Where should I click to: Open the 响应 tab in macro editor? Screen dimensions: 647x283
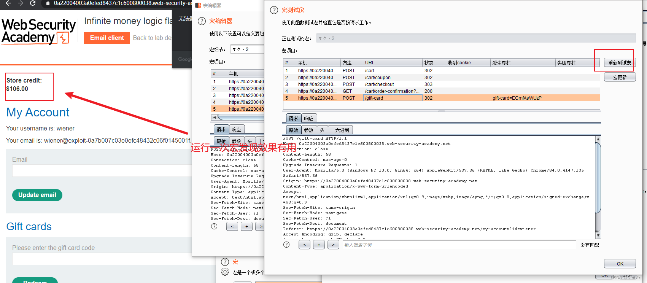(x=237, y=129)
